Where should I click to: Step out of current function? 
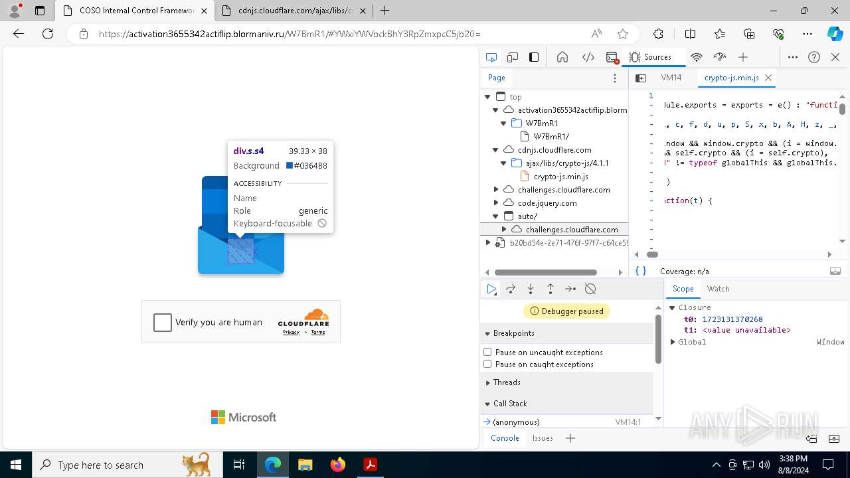coord(551,289)
